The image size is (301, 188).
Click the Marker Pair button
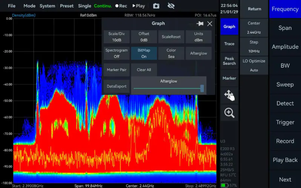tap(117, 70)
